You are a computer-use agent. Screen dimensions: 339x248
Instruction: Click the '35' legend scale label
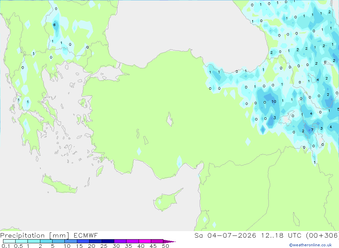point(128,246)
